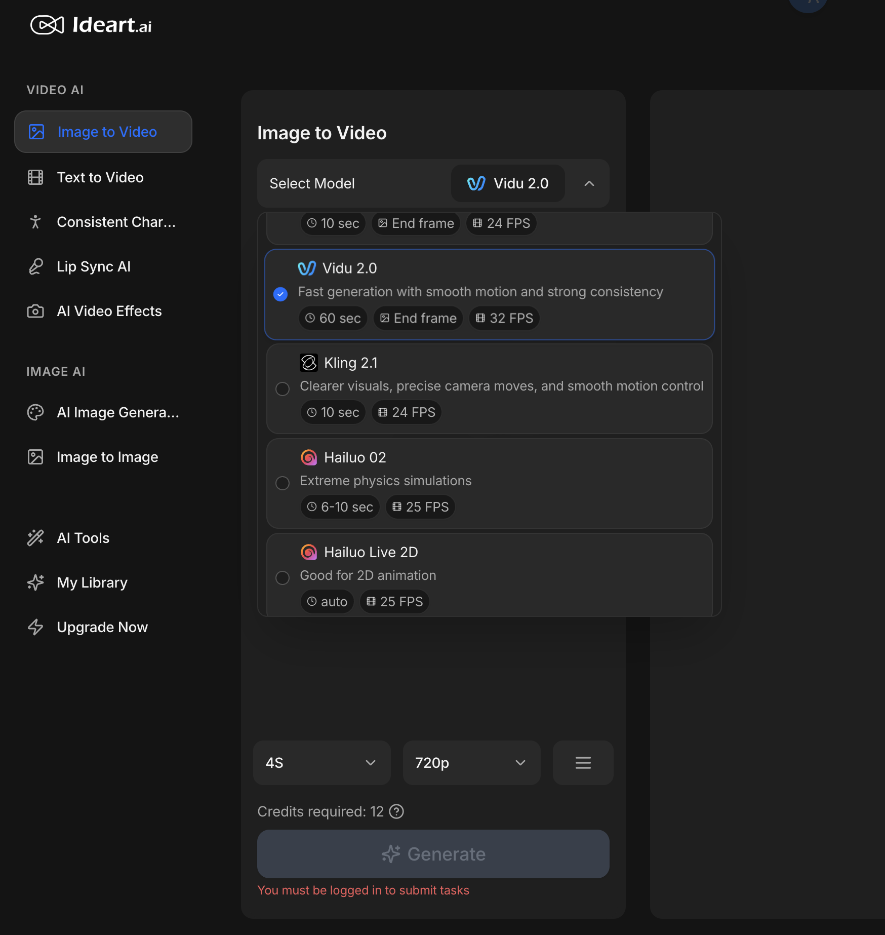Click the Generate button
Image resolution: width=885 pixels, height=935 pixels.
433,854
